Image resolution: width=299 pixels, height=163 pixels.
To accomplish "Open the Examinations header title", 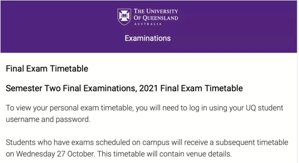I will pyautogui.click(x=148, y=38).
